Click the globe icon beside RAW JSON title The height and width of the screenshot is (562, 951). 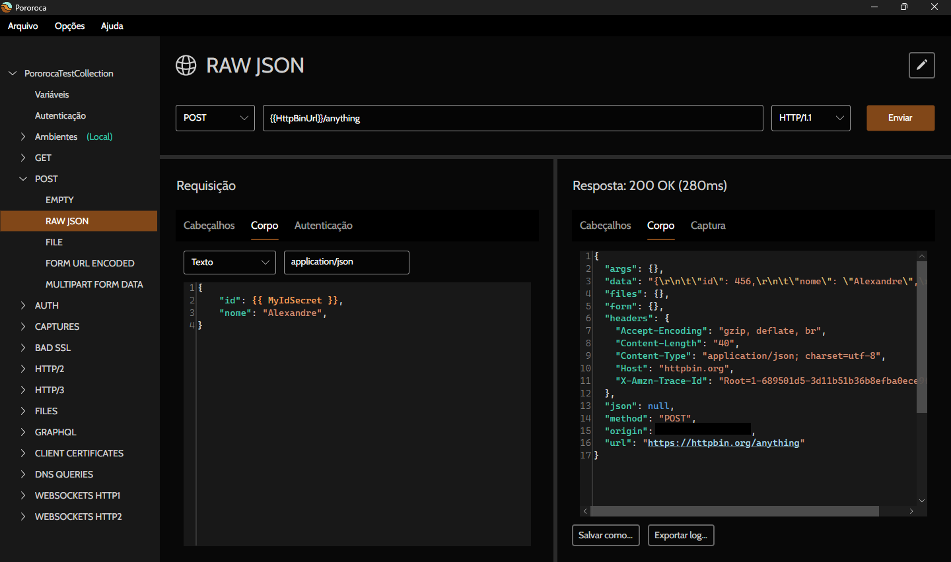[x=186, y=65]
